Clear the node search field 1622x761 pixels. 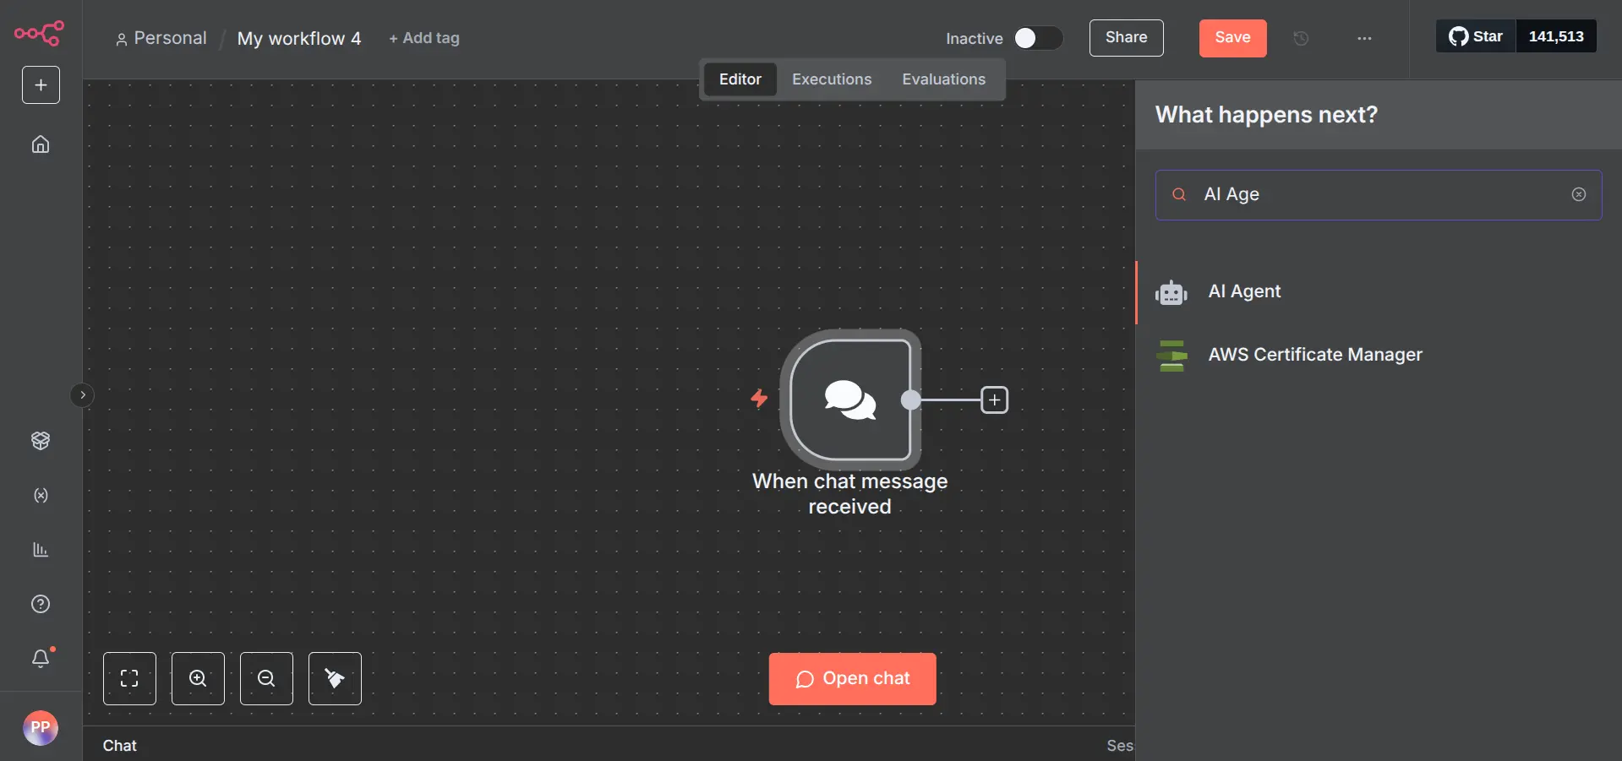[x=1578, y=194]
